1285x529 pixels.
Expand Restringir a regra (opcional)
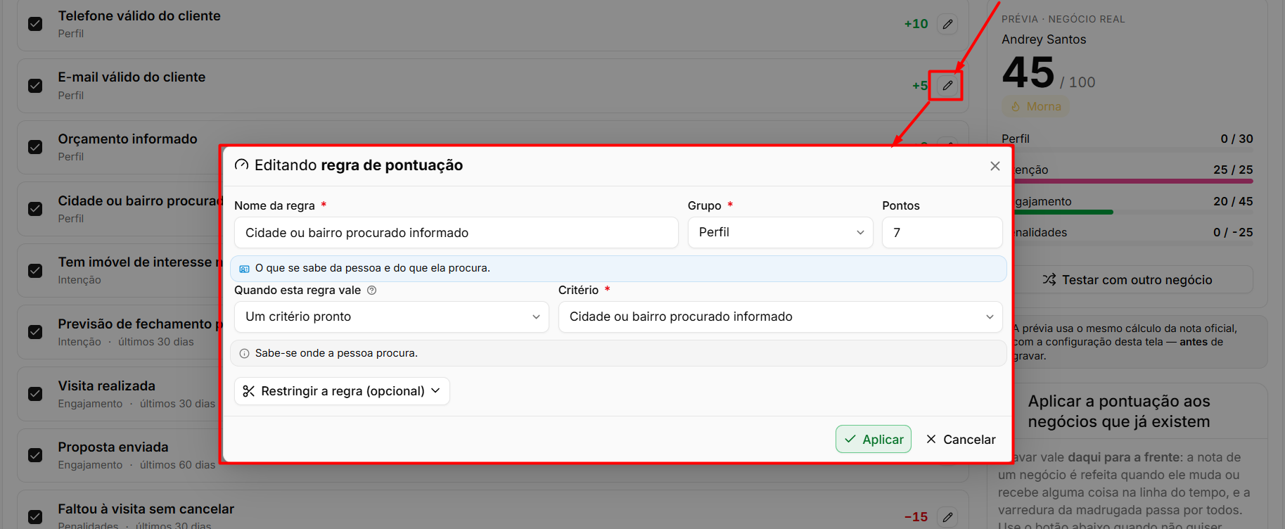click(342, 391)
